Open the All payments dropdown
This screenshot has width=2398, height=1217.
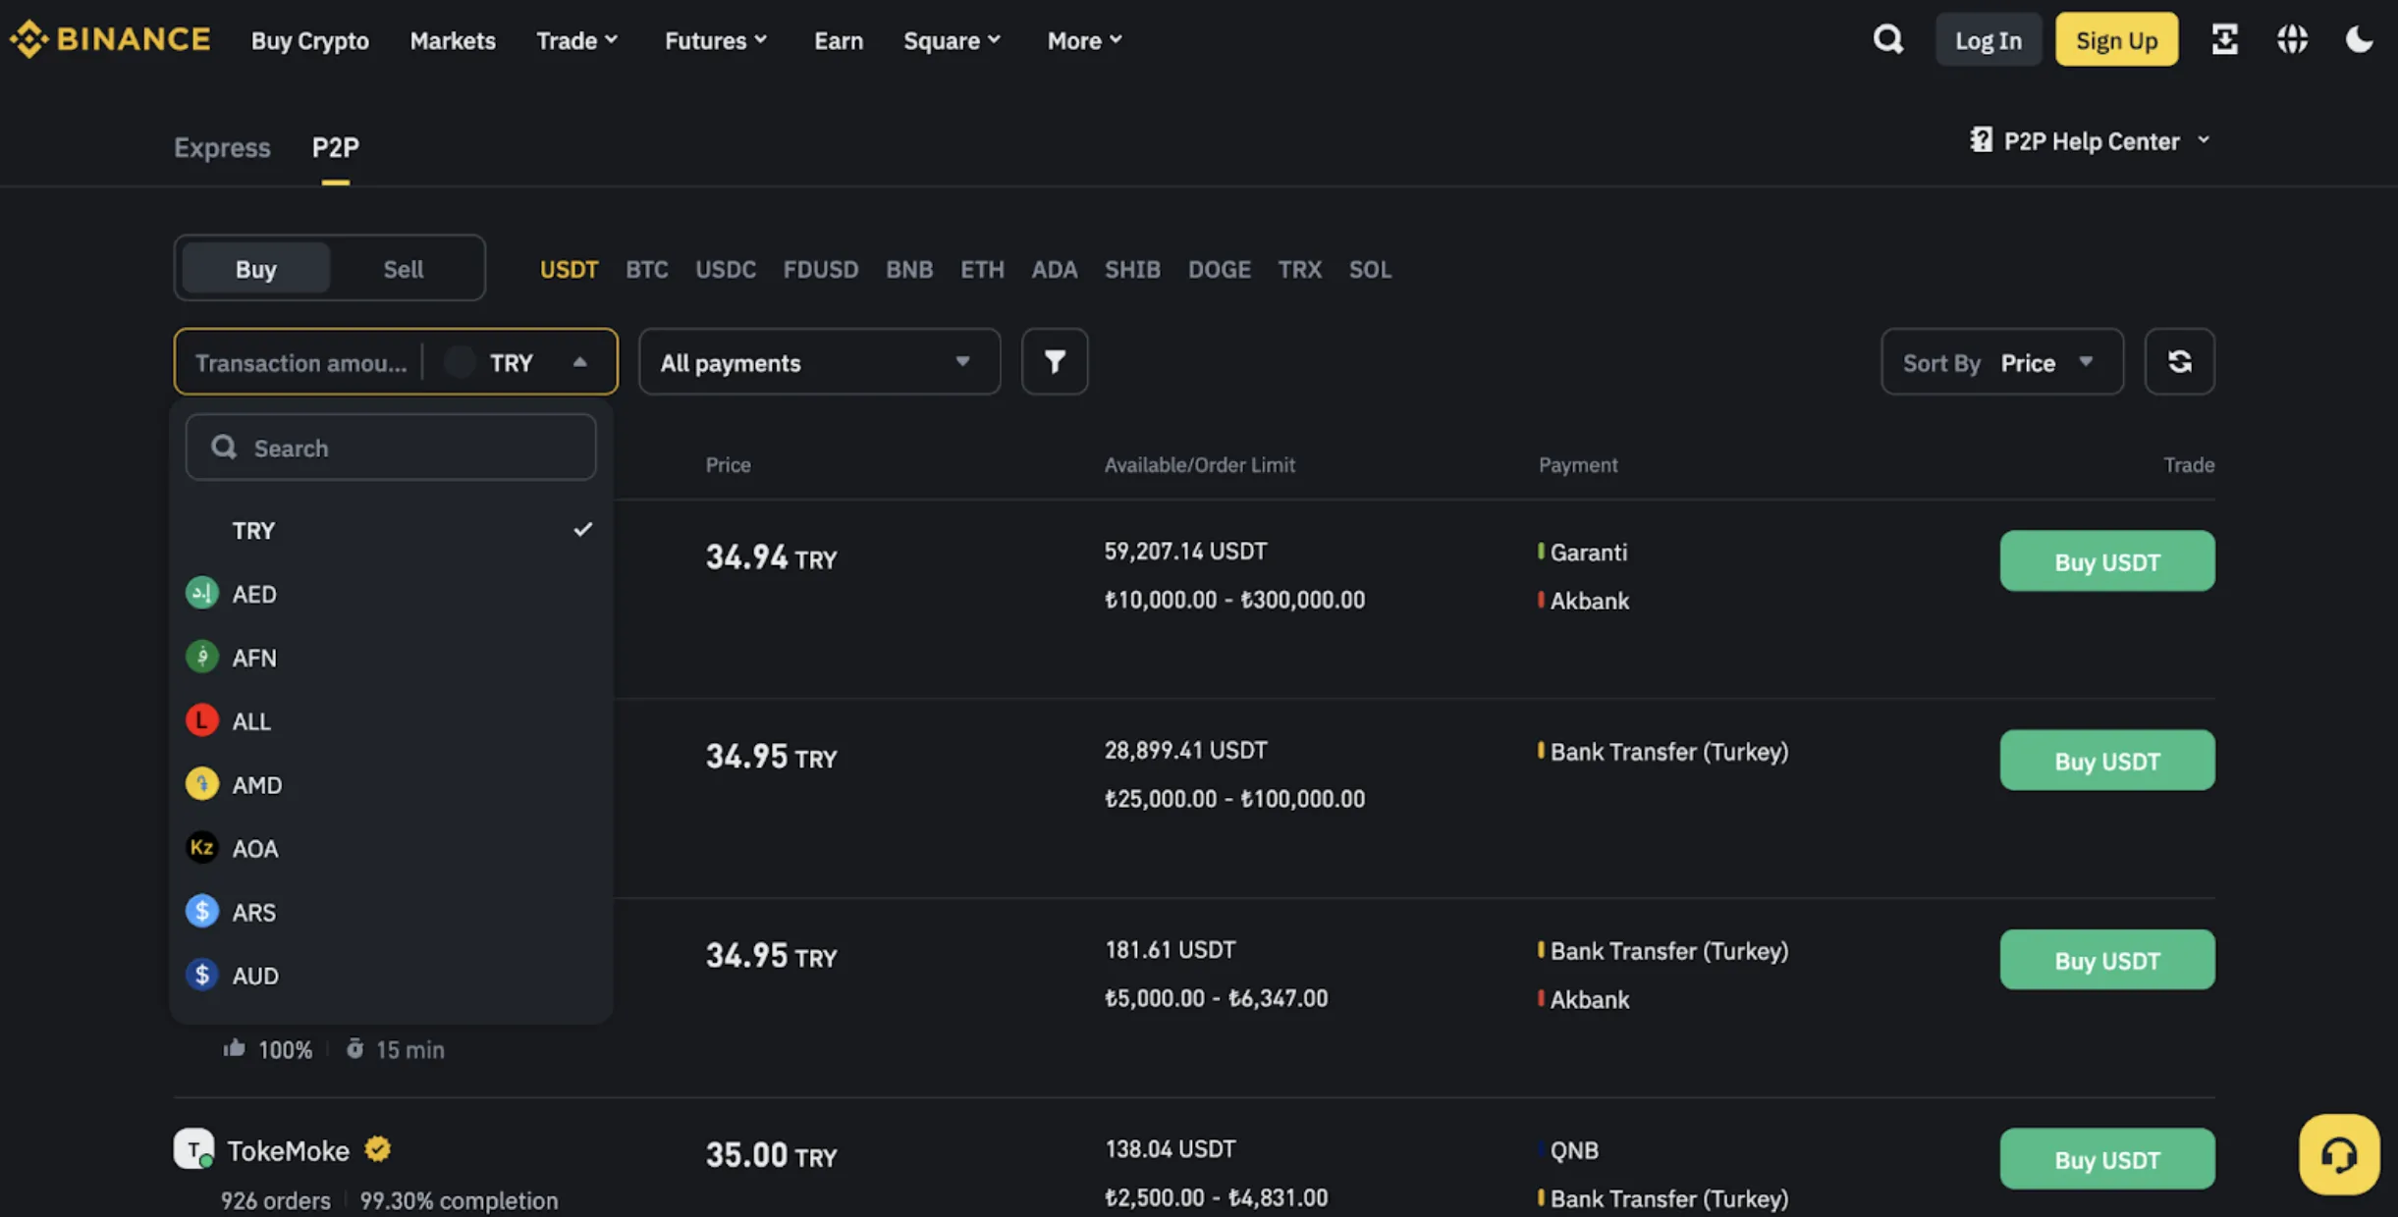coord(819,362)
